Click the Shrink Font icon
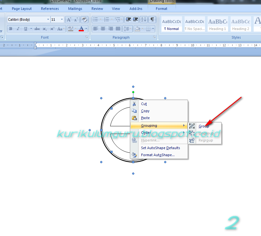Image resolution: width=261 pixels, height=236 pixels. tap(75, 19)
